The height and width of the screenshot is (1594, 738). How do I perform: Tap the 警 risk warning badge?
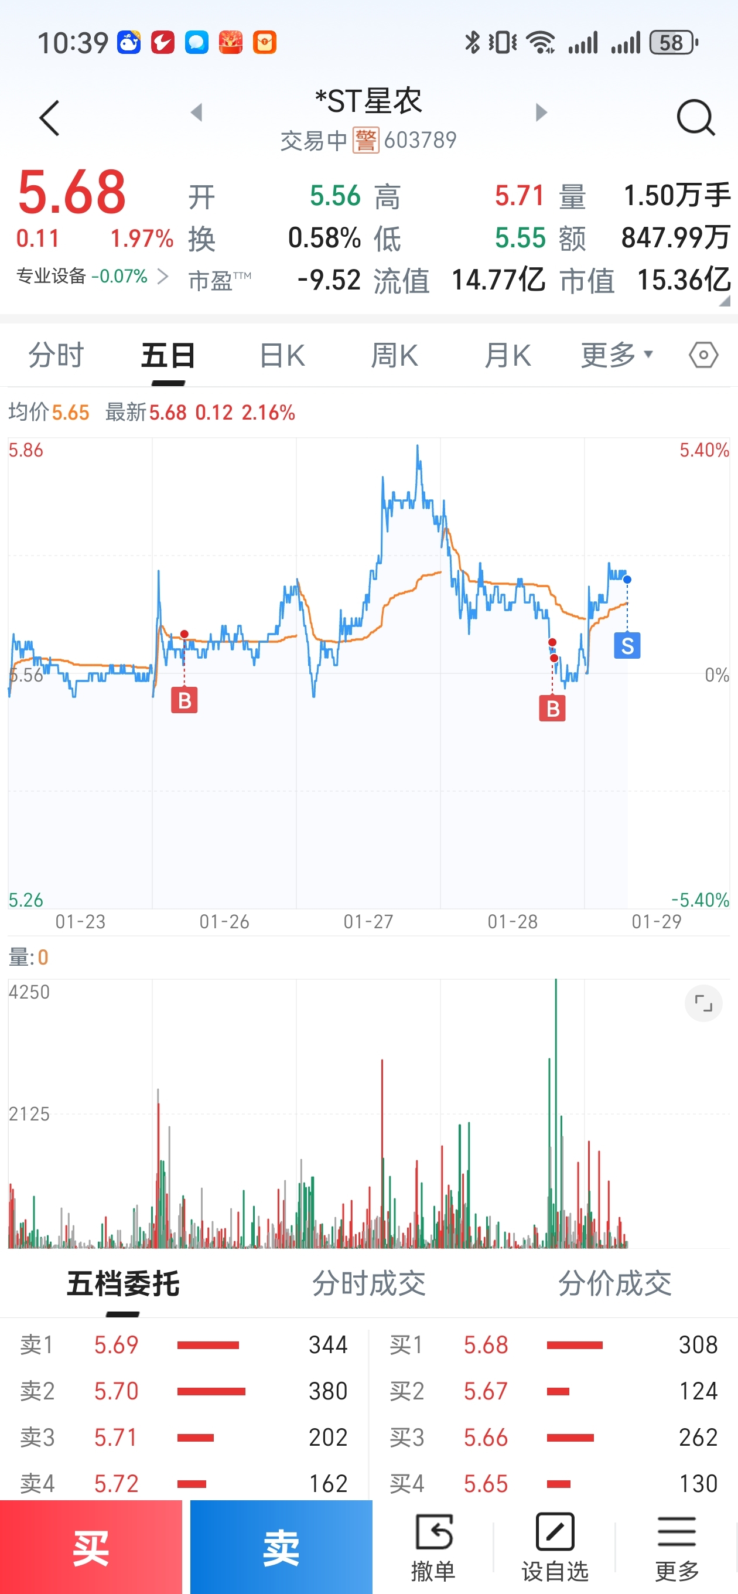(365, 141)
